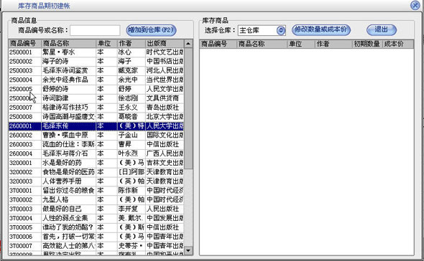The width and height of the screenshot is (424, 261).
Task: Select product row 2500004 余光中经典作品
Action: [x=96, y=80]
